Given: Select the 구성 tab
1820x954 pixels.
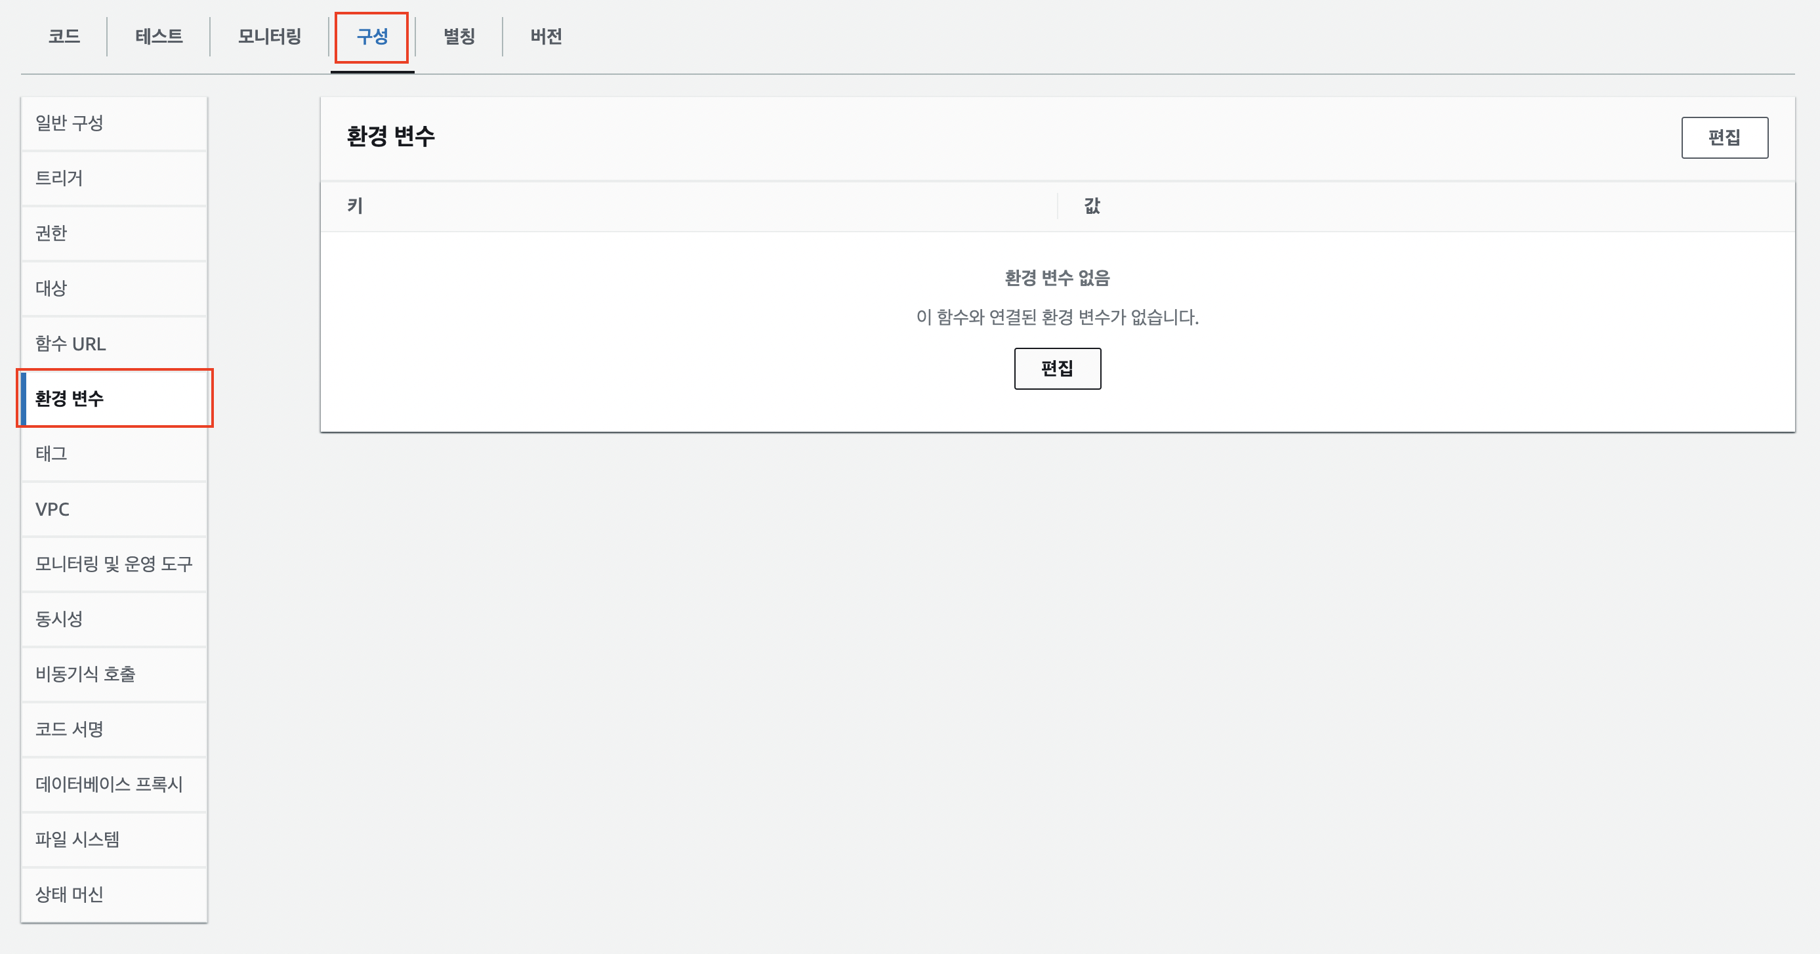Looking at the screenshot, I should 371,36.
